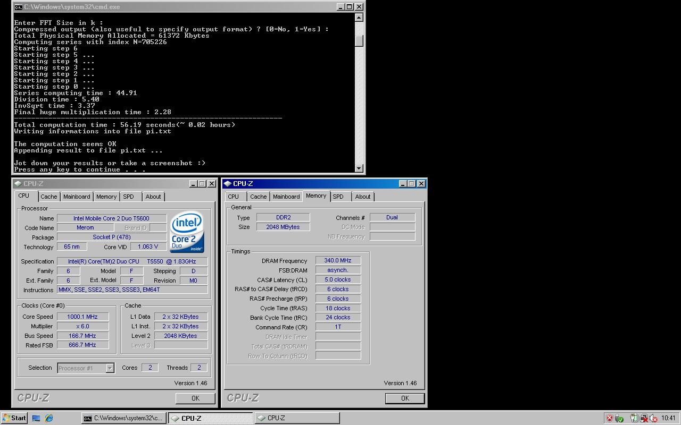The image size is (681, 425).
Task: Open the Selection Processor #1 dropdown
Action: coord(110,368)
